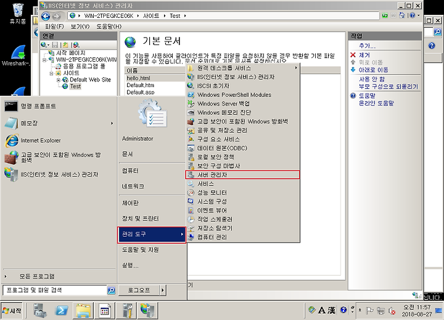Click the 보안 구성 마법사 icon
Image resolution: width=444 pixels, height=320 pixels.
(191, 166)
